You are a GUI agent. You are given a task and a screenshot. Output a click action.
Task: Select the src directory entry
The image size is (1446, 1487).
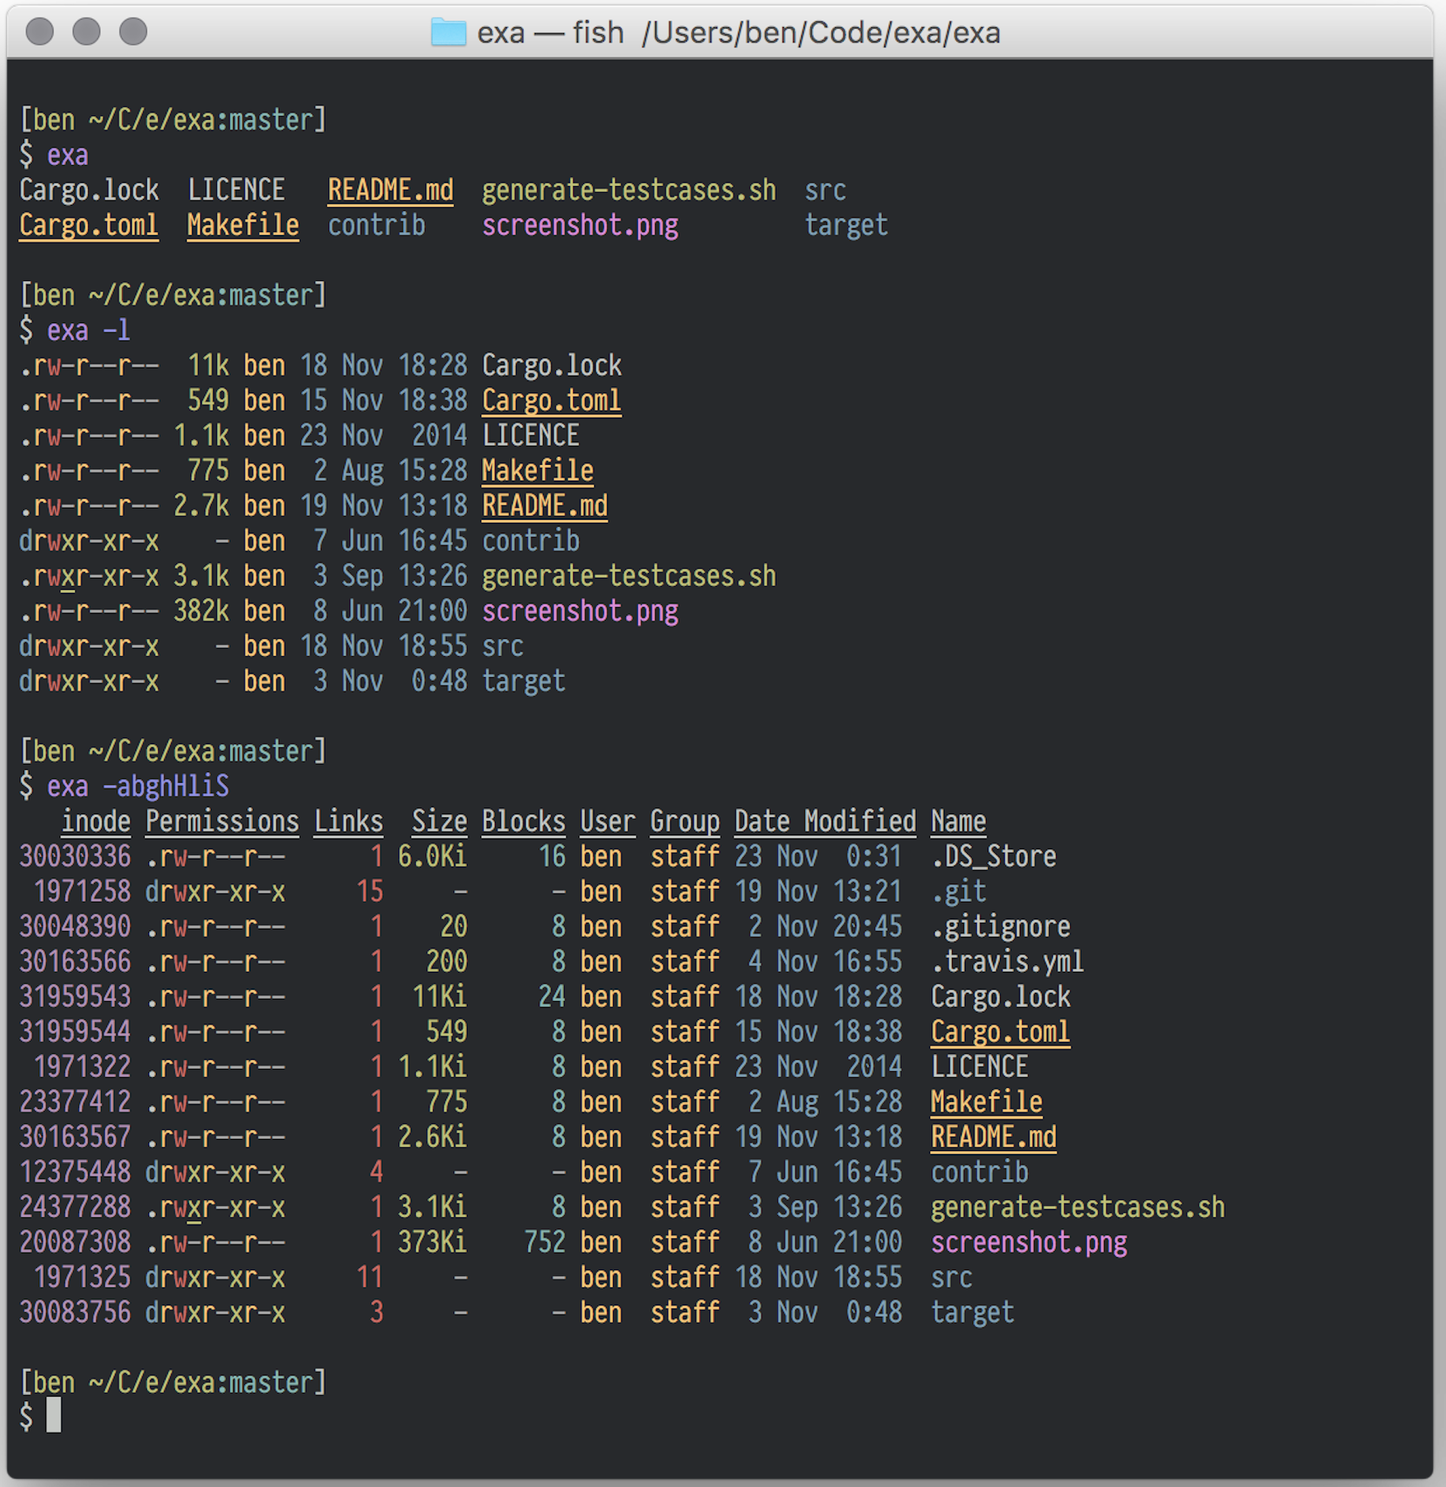click(x=953, y=1278)
